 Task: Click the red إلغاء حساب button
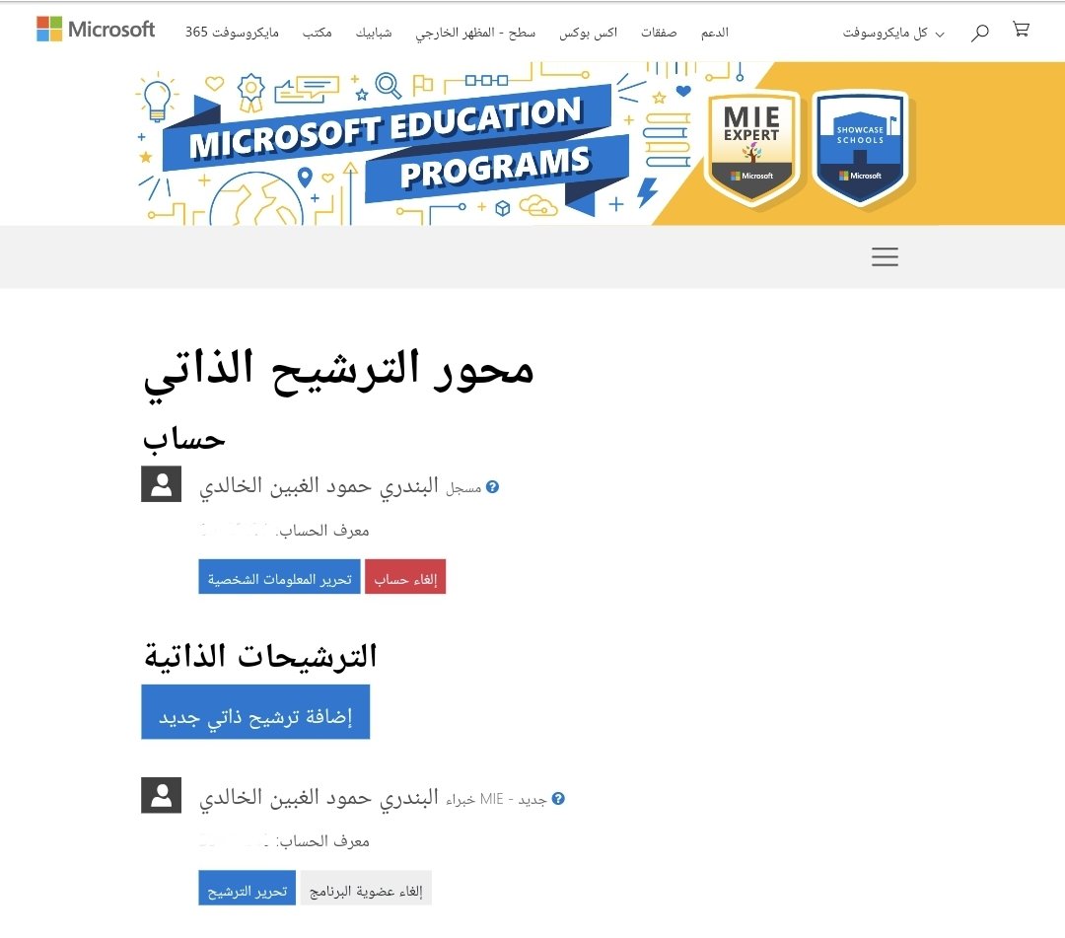405,577
